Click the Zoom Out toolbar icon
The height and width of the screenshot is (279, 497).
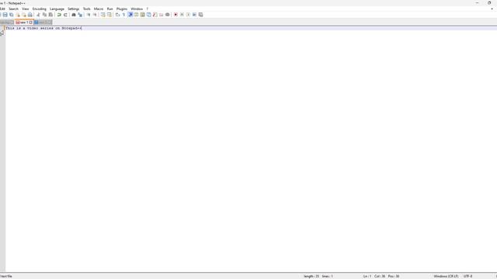point(95,15)
